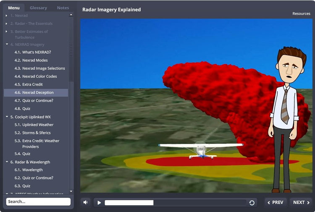
Task: Expand the 1. Nexrad section arrow
Action: point(7,16)
